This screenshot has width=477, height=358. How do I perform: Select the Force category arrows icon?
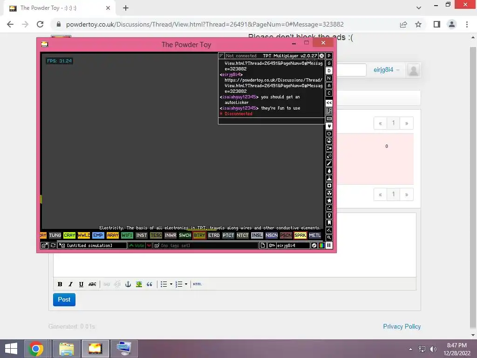[329, 149]
